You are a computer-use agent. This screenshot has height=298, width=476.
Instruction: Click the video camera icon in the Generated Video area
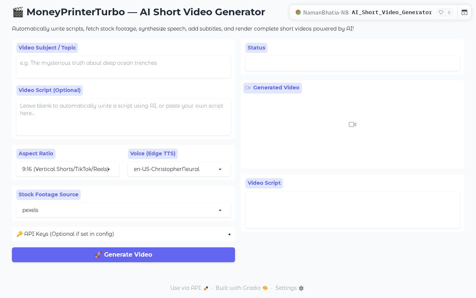[x=353, y=124]
